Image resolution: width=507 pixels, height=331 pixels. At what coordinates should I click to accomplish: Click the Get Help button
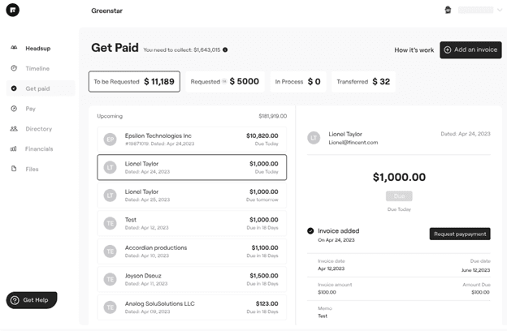point(32,300)
